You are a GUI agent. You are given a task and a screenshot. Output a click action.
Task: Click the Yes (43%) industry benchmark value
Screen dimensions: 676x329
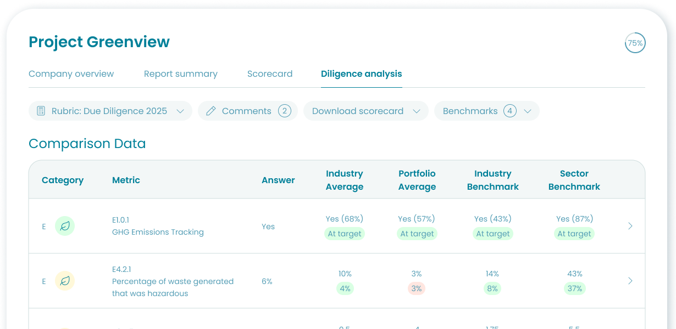[x=493, y=219]
